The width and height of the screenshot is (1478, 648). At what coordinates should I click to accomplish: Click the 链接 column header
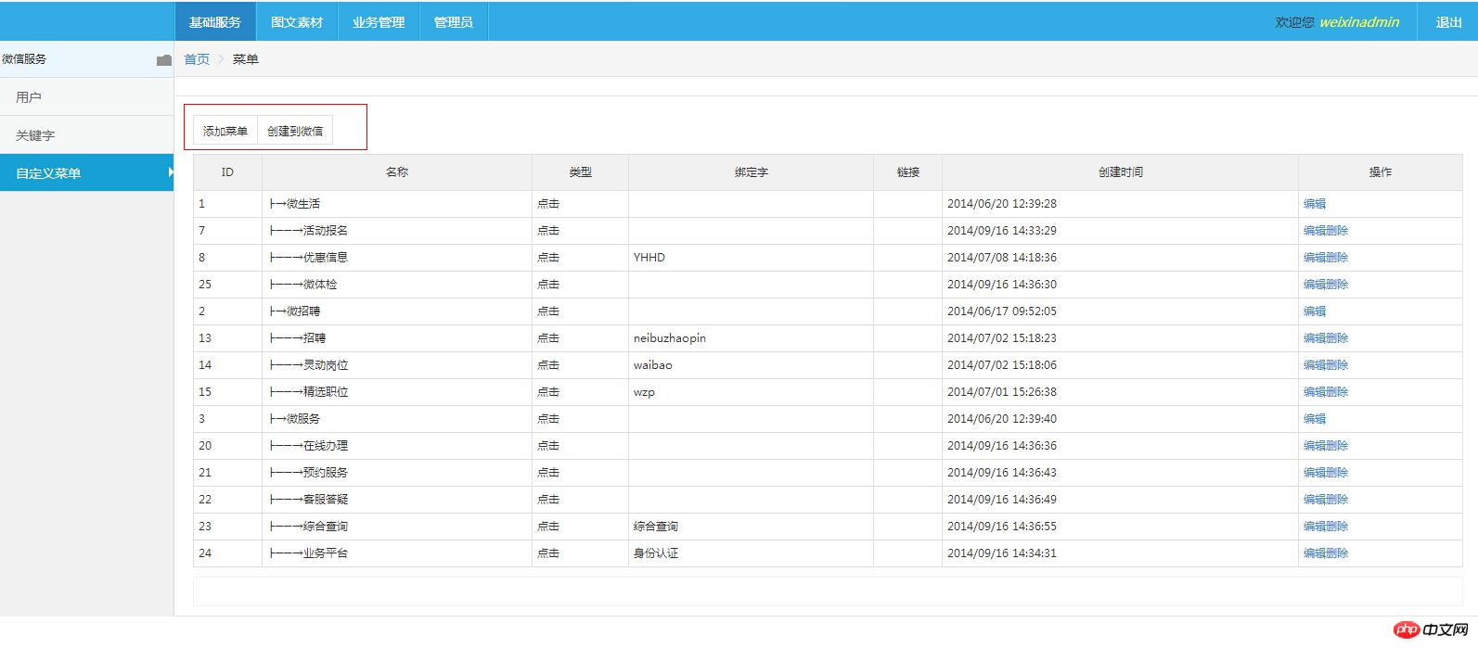(908, 172)
